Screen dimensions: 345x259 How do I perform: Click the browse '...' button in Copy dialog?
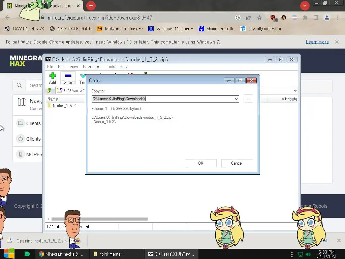(248, 99)
